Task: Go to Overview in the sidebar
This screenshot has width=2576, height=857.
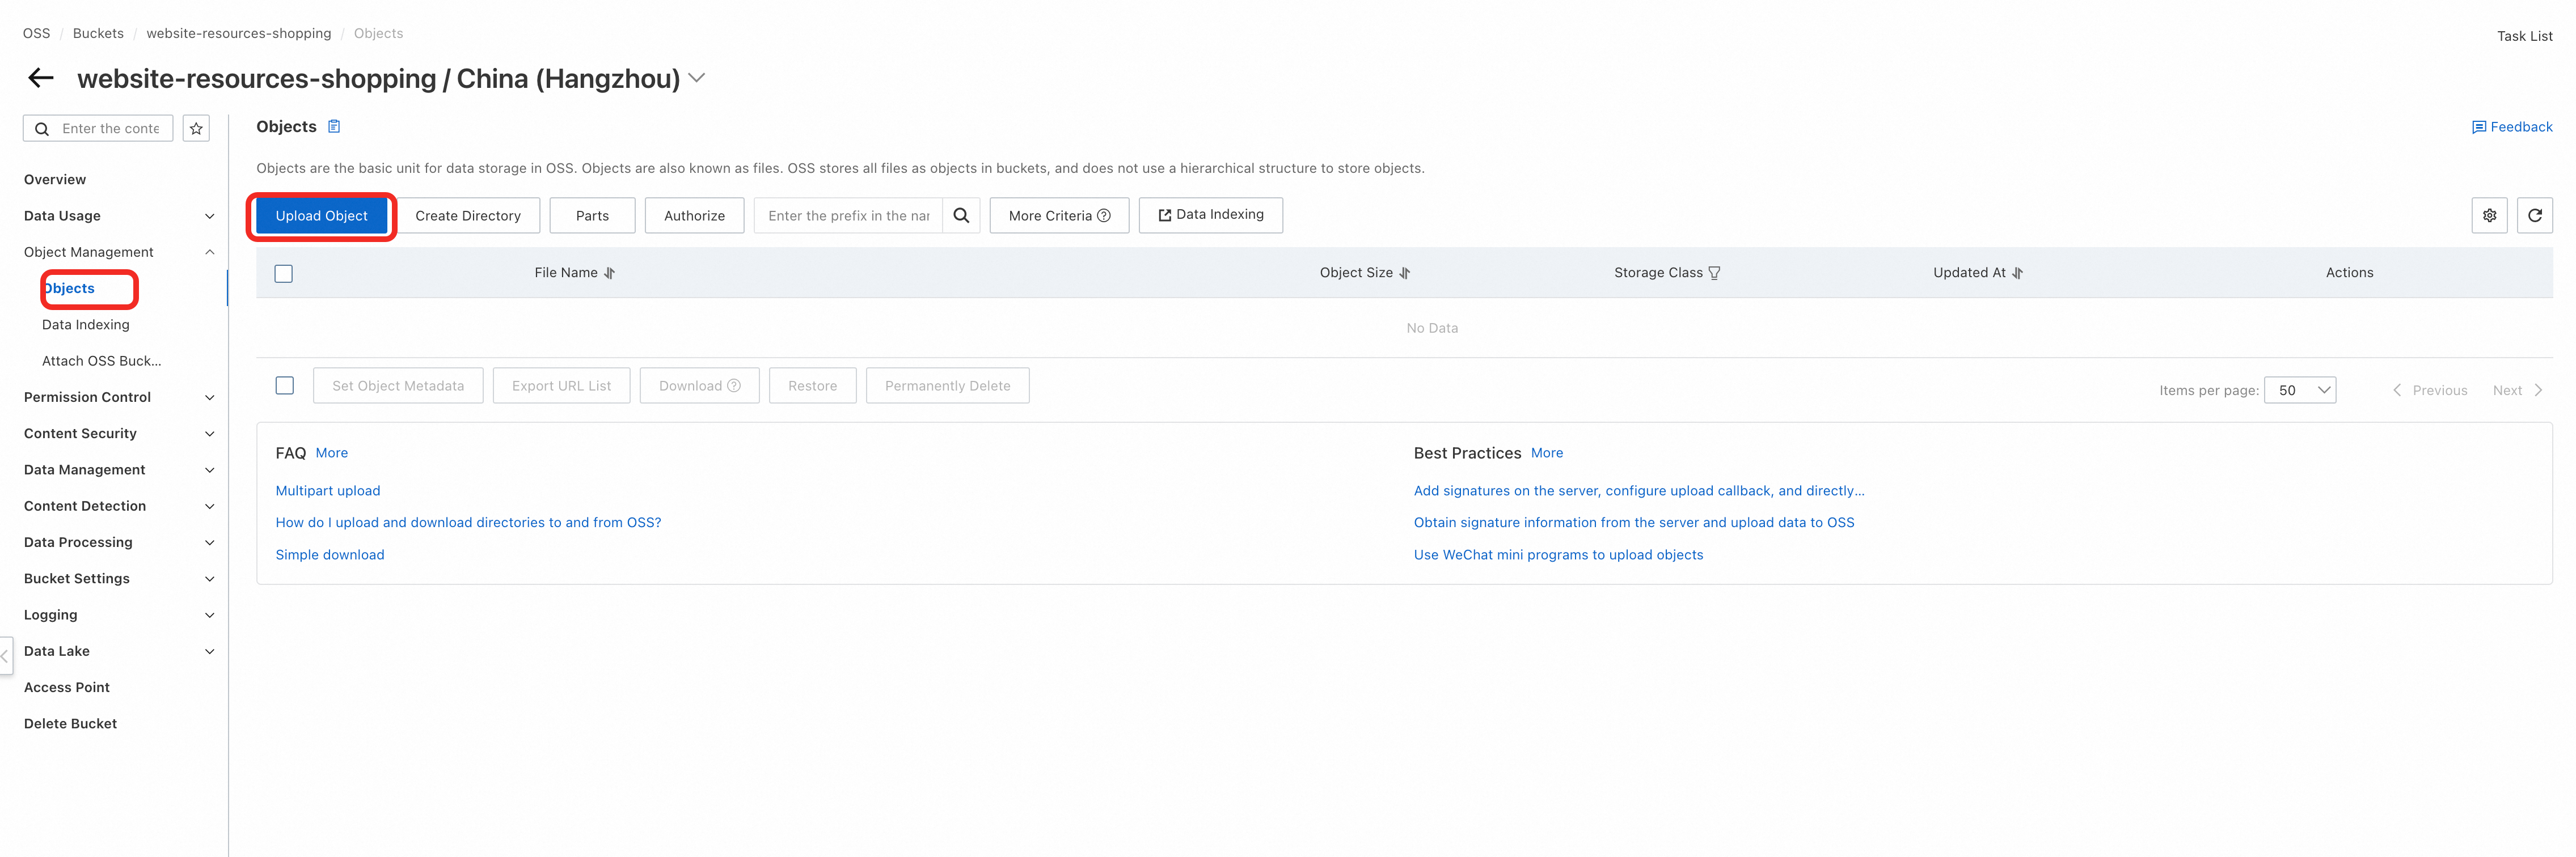Action: tap(55, 180)
